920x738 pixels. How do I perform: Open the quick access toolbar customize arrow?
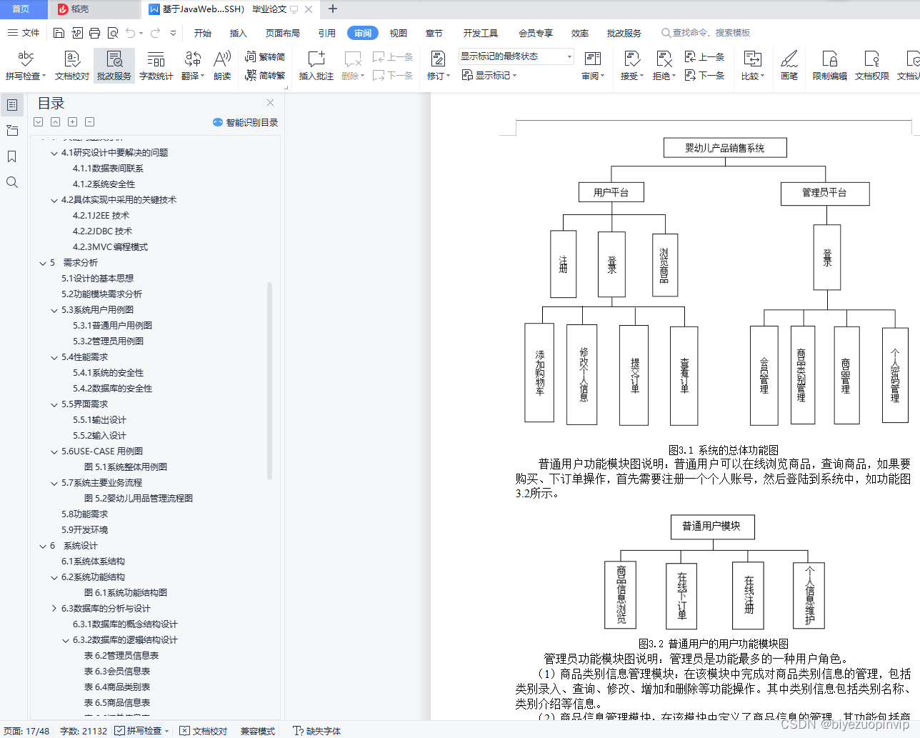pos(174,33)
